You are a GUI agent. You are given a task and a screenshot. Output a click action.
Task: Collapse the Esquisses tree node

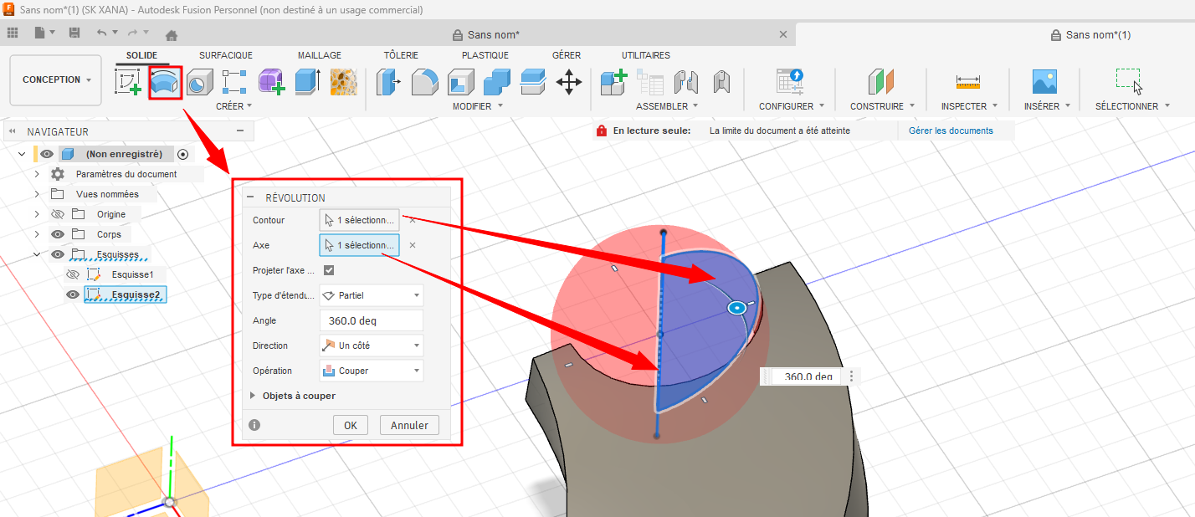click(37, 254)
